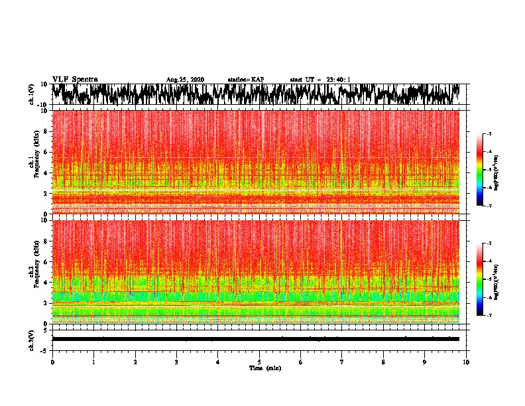Click the "-7" label on ch.2 colorbar
The height and width of the screenshot is (406, 525).
489,315
